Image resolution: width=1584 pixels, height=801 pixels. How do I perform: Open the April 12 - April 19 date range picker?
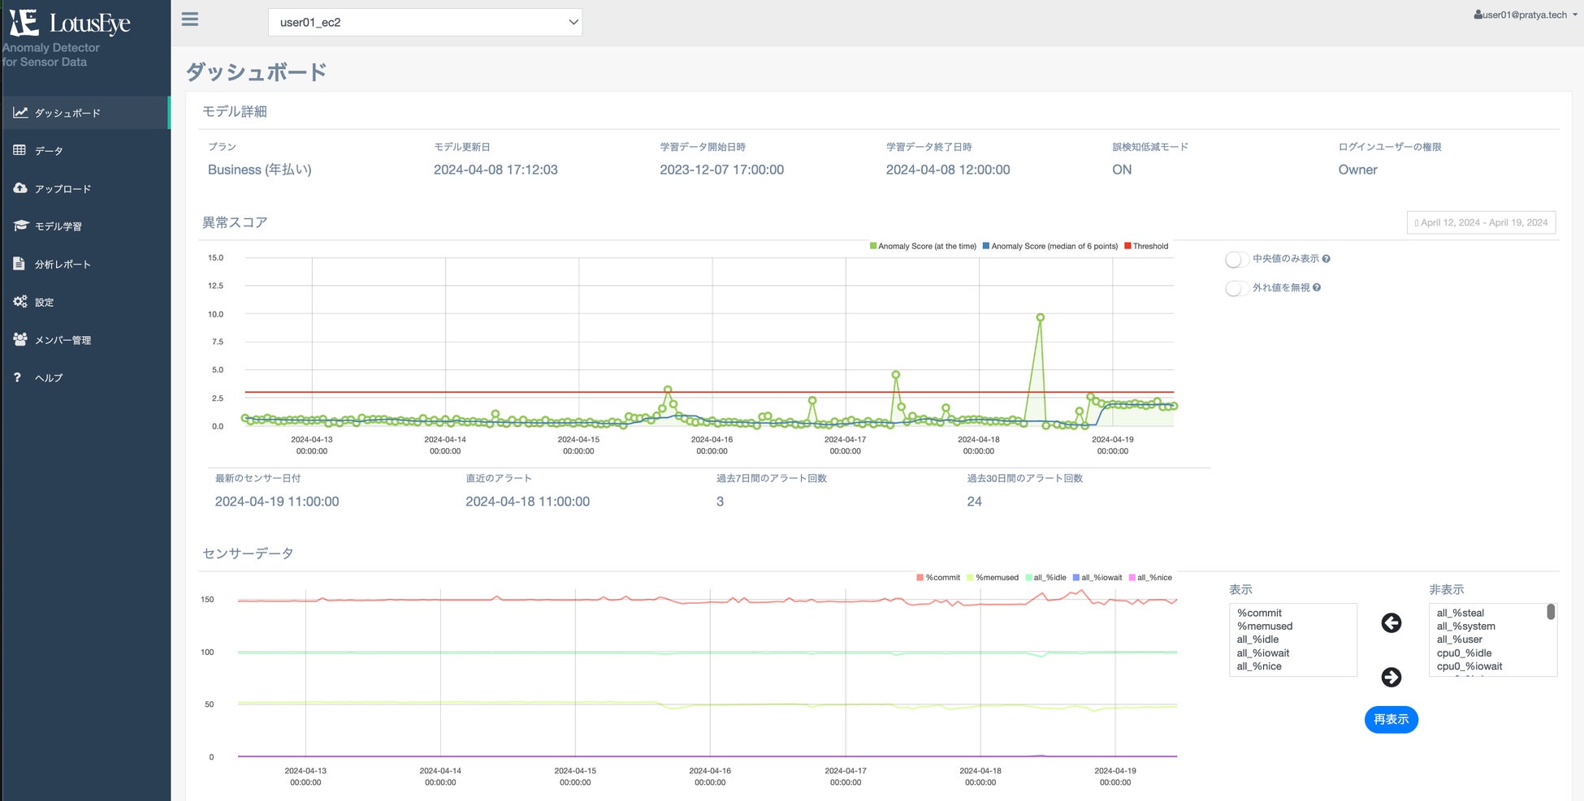pos(1482,222)
